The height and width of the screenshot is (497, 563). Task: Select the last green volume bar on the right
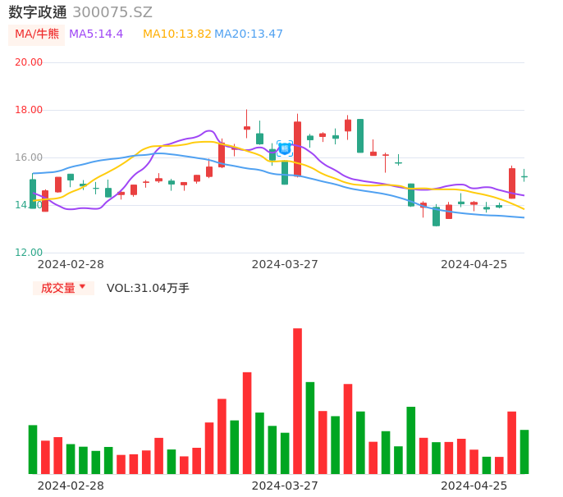[x=524, y=452]
